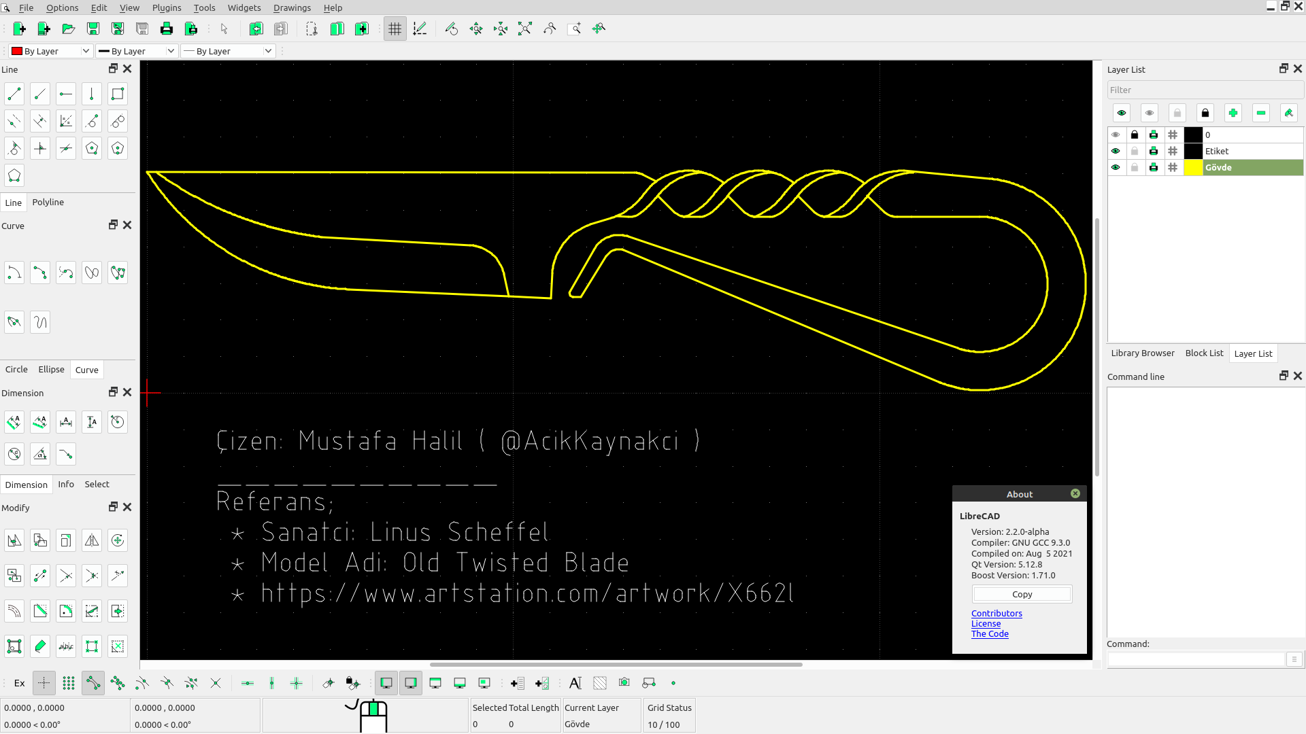Image resolution: width=1306 pixels, height=734 pixels.
Task: Toggle the grid display toolbar icon
Action: point(395,29)
